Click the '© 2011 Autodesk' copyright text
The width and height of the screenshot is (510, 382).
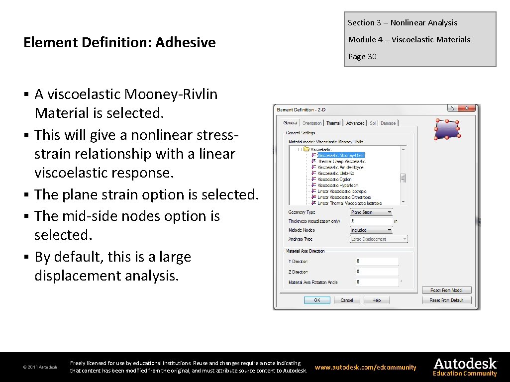(x=40, y=367)
